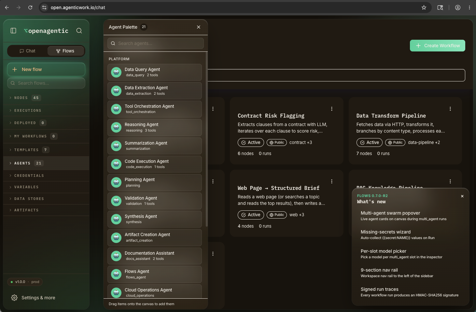Open RAG Knowledge Pipeline card menu
This screenshot has height=312, width=476.
450,181
